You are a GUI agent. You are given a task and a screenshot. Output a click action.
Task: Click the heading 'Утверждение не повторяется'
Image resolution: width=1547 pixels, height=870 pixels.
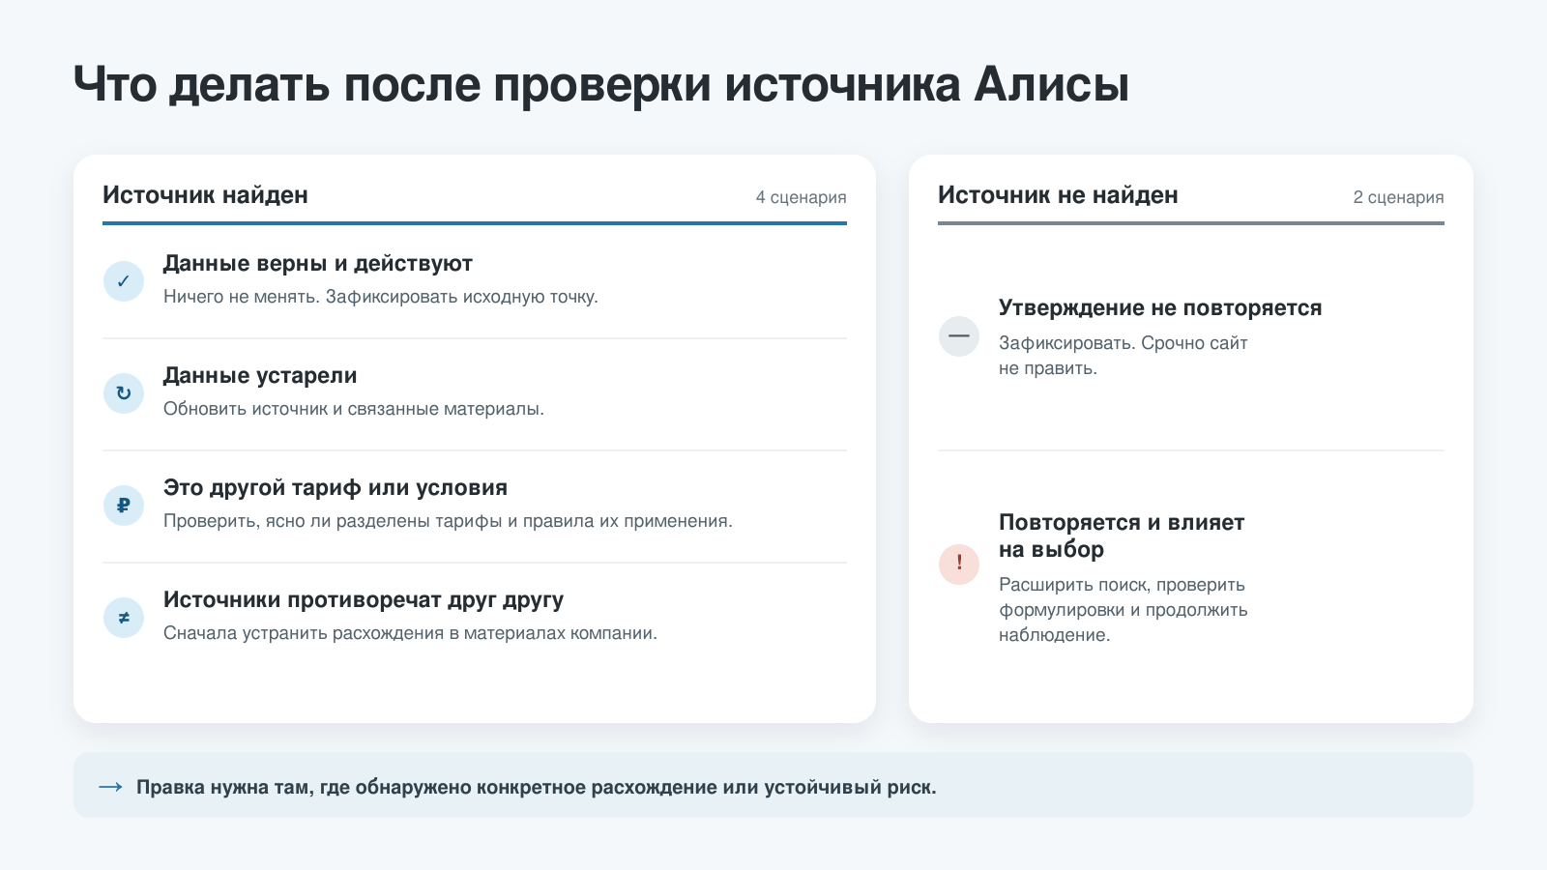(1160, 307)
